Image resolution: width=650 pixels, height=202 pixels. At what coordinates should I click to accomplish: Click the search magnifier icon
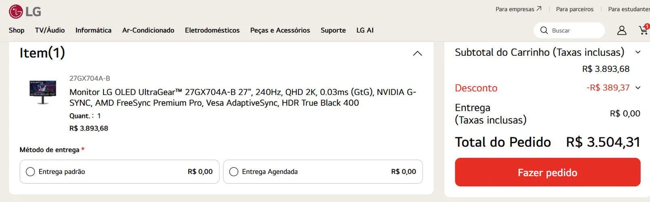[x=544, y=30]
